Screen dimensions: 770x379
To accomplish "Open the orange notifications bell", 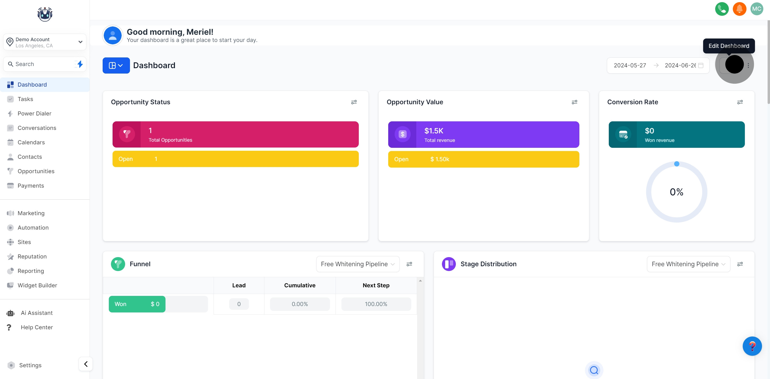I will [x=739, y=9].
